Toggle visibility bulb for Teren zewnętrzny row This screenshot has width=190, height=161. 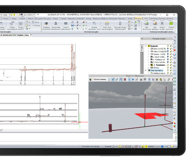168,70
